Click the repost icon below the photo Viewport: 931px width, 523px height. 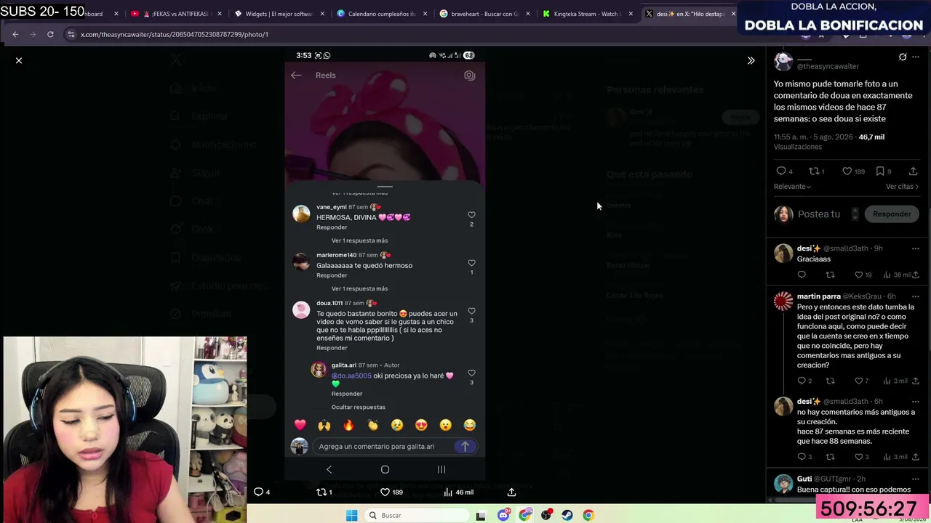321,492
